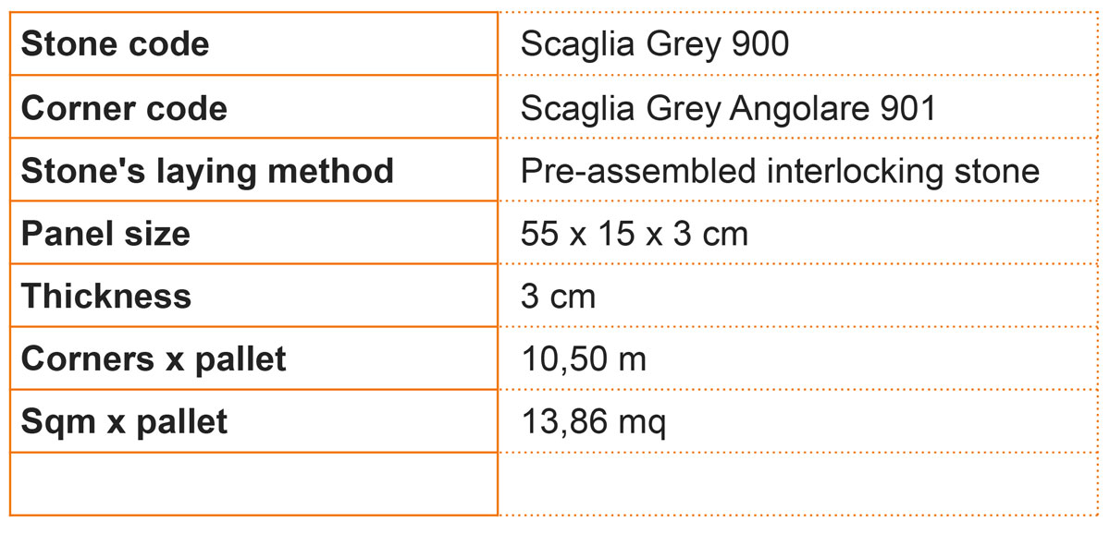Click the empty bottom-left label cell
1110x534 pixels.
pos(253,484)
